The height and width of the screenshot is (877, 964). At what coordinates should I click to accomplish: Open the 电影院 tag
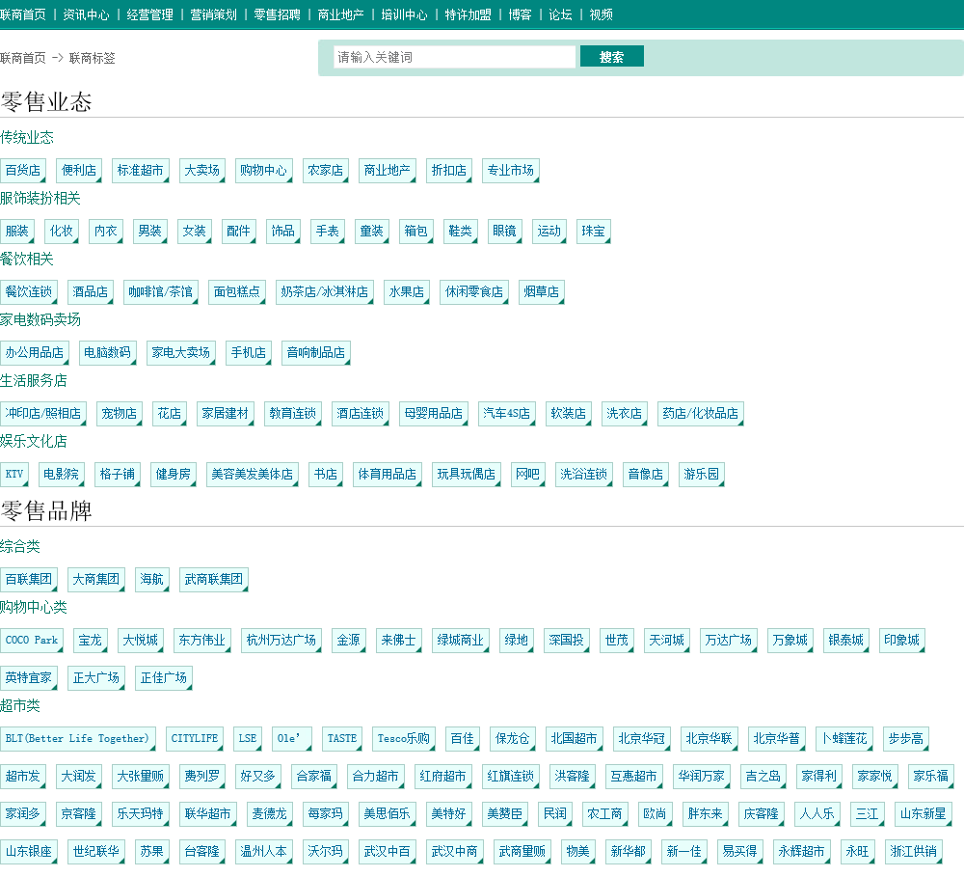(x=61, y=475)
